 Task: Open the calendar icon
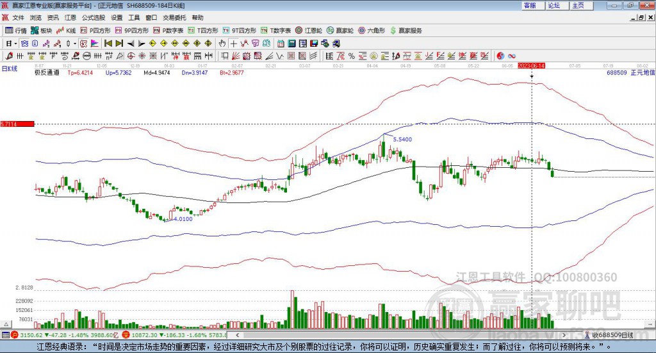[x=281, y=44]
